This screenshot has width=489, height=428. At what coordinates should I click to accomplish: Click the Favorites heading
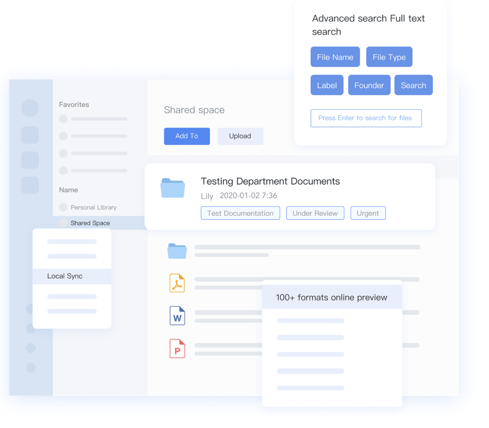pos(74,105)
